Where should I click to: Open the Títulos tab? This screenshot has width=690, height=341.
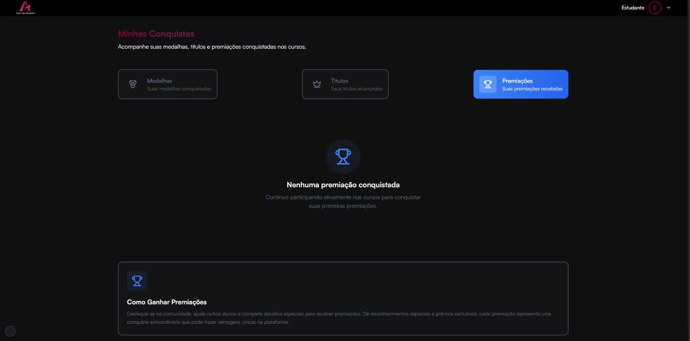345,84
